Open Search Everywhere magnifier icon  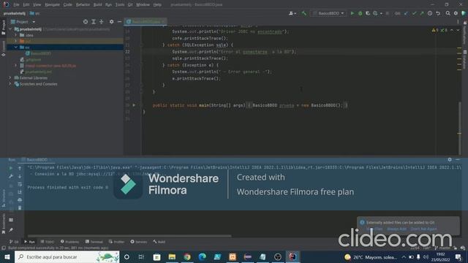click(448, 13)
